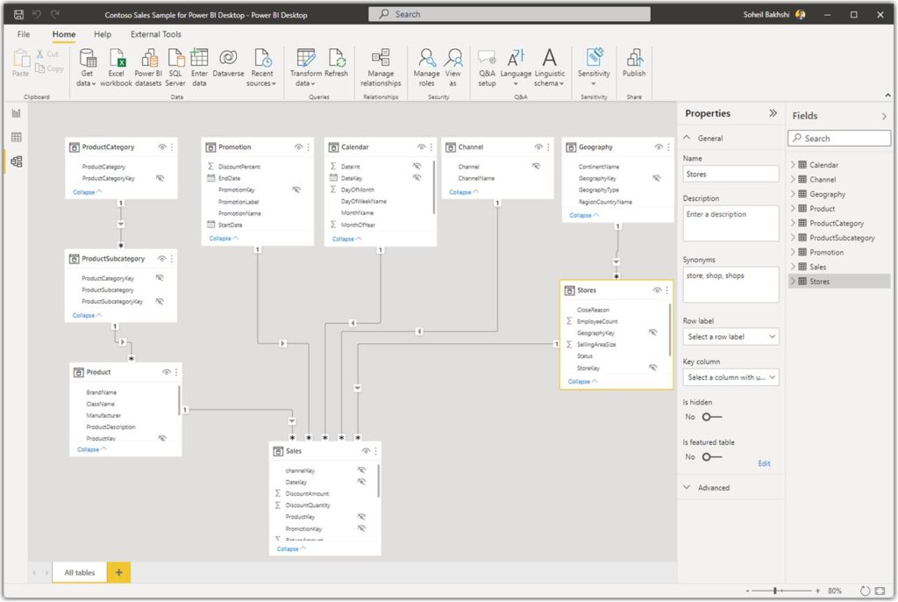
Task: Click the Fields pane search box
Action: (x=839, y=138)
